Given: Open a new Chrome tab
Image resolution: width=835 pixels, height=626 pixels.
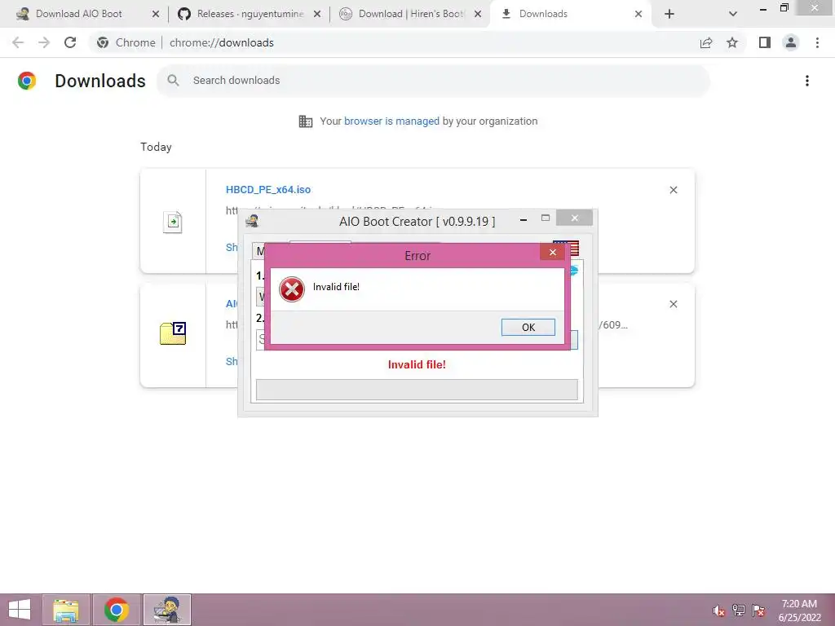Looking at the screenshot, I should pyautogui.click(x=669, y=15).
